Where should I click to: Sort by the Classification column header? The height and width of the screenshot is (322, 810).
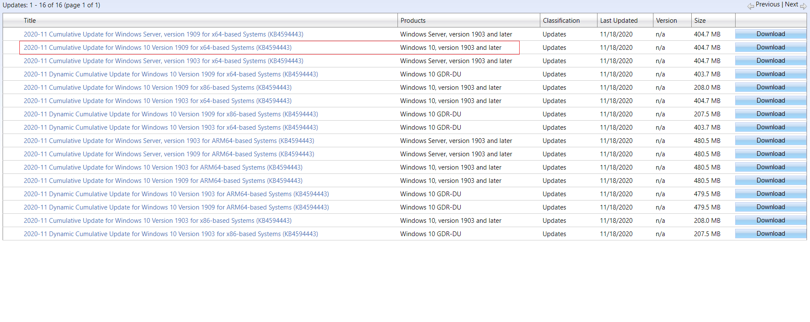click(x=561, y=21)
